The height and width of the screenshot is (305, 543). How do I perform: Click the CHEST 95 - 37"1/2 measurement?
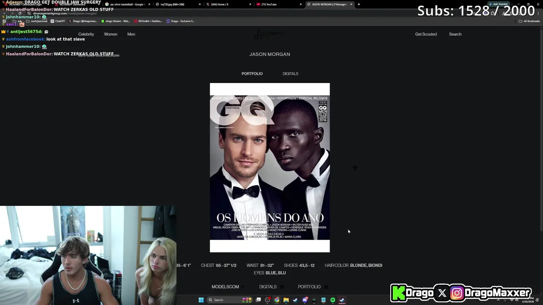click(218, 266)
